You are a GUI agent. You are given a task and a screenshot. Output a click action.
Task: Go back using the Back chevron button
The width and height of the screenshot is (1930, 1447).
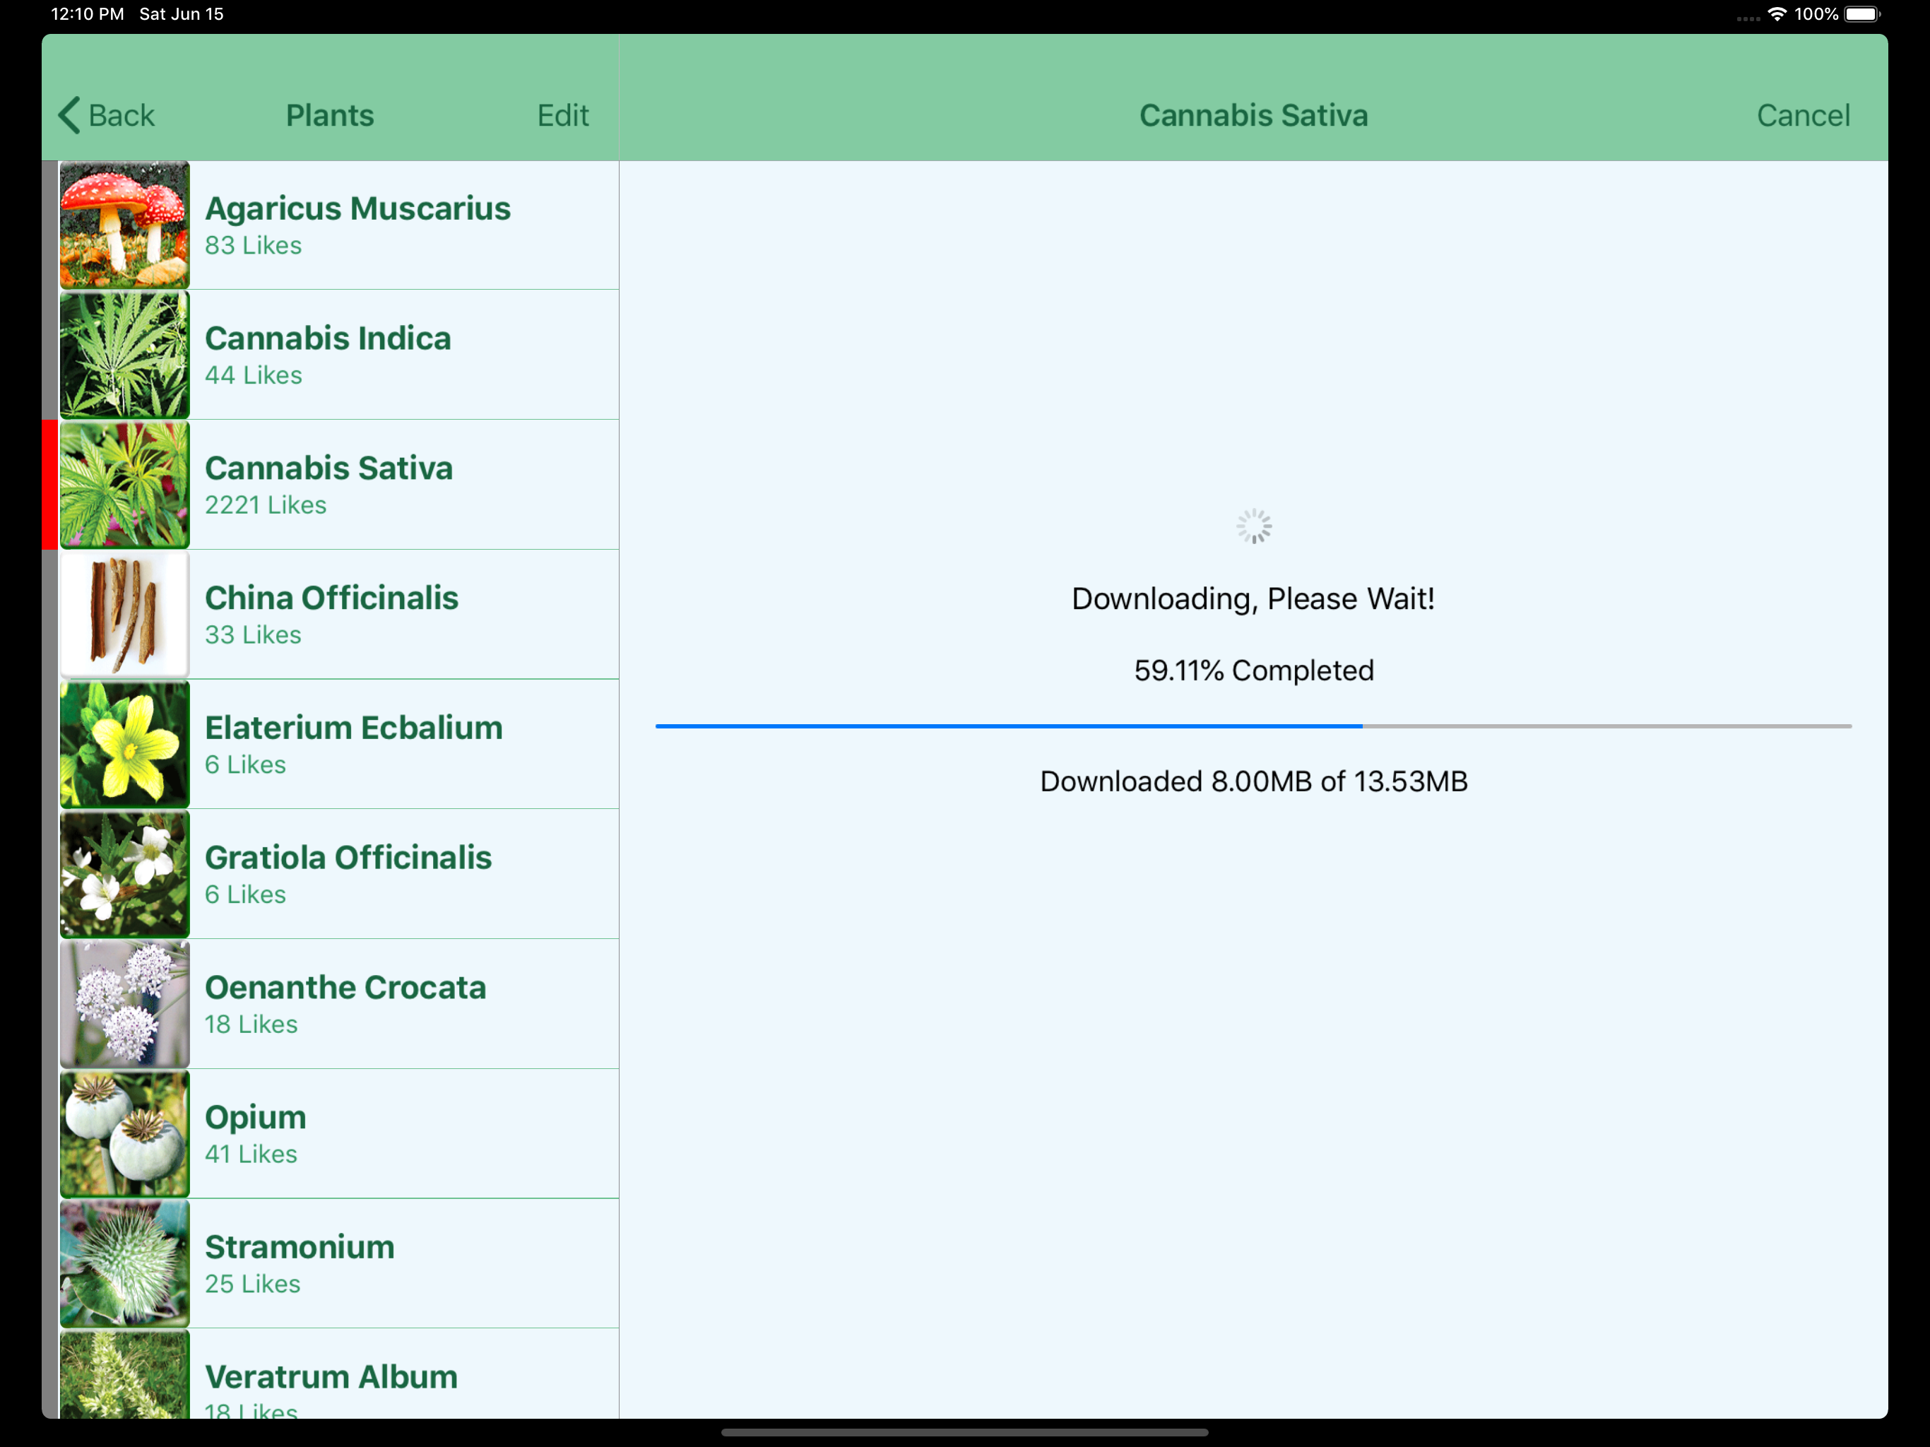click(107, 115)
